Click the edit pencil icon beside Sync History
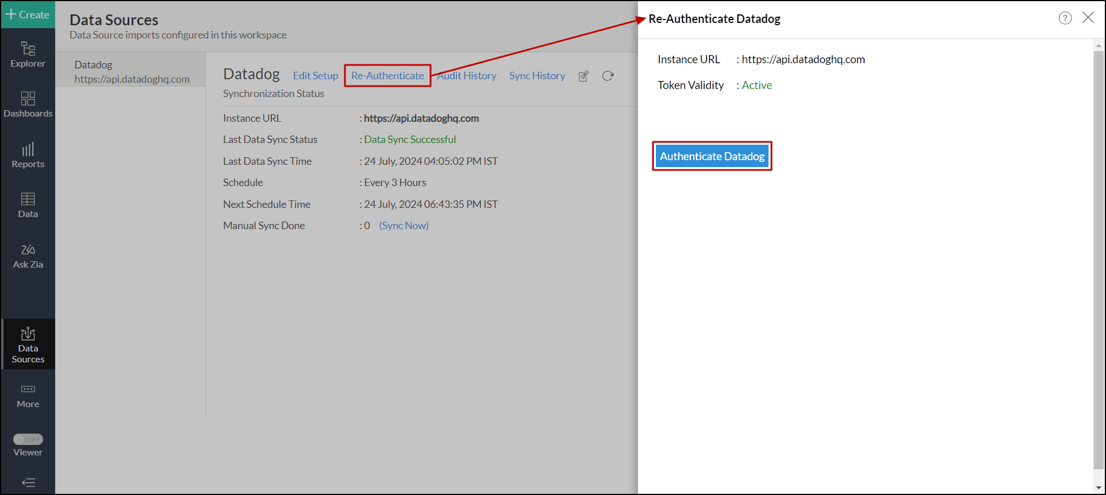This screenshot has height=495, width=1106. pos(583,76)
